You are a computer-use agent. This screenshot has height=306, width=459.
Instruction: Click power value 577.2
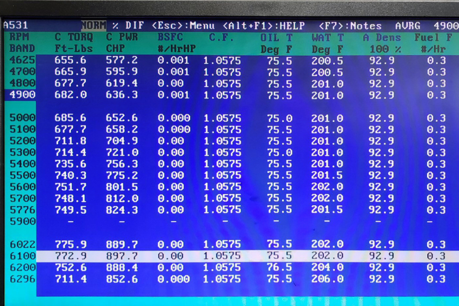122,60
